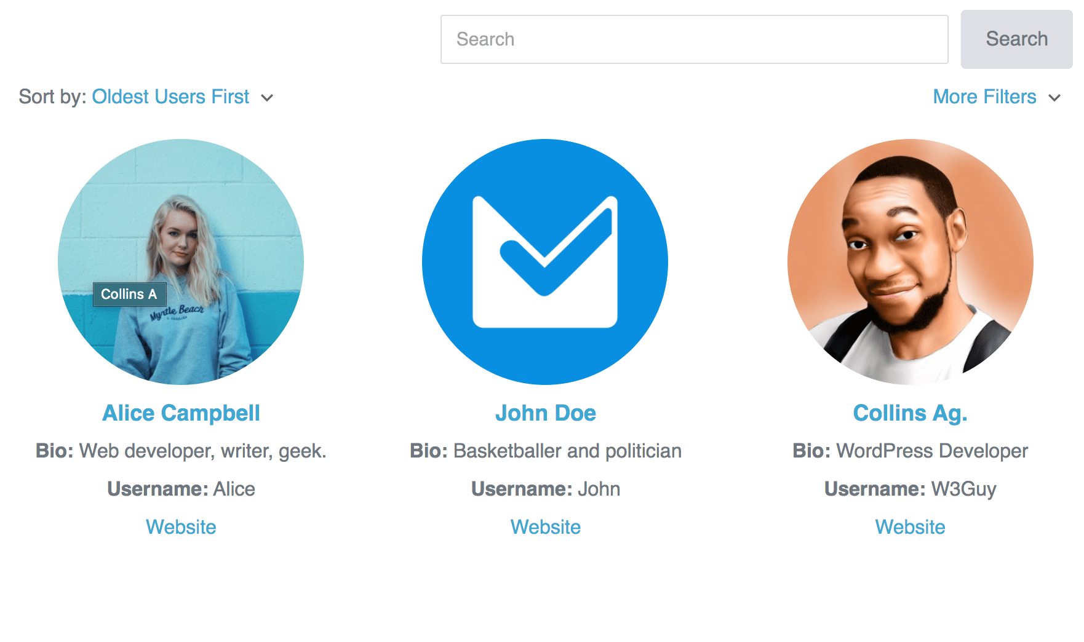Click the WordPress Developer bio text
Screen dimensions: 1084x642
[x=931, y=451]
